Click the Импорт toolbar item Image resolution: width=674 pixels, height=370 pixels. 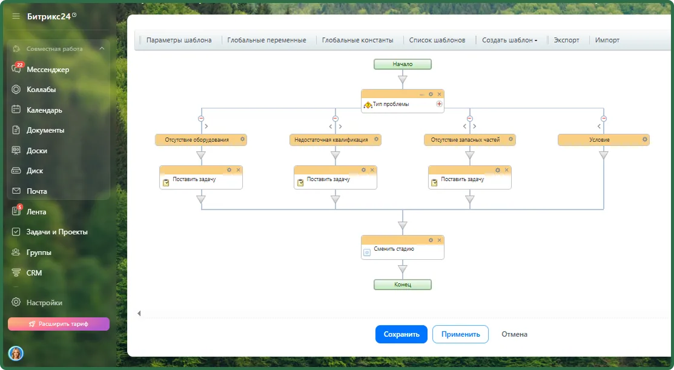point(607,40)
